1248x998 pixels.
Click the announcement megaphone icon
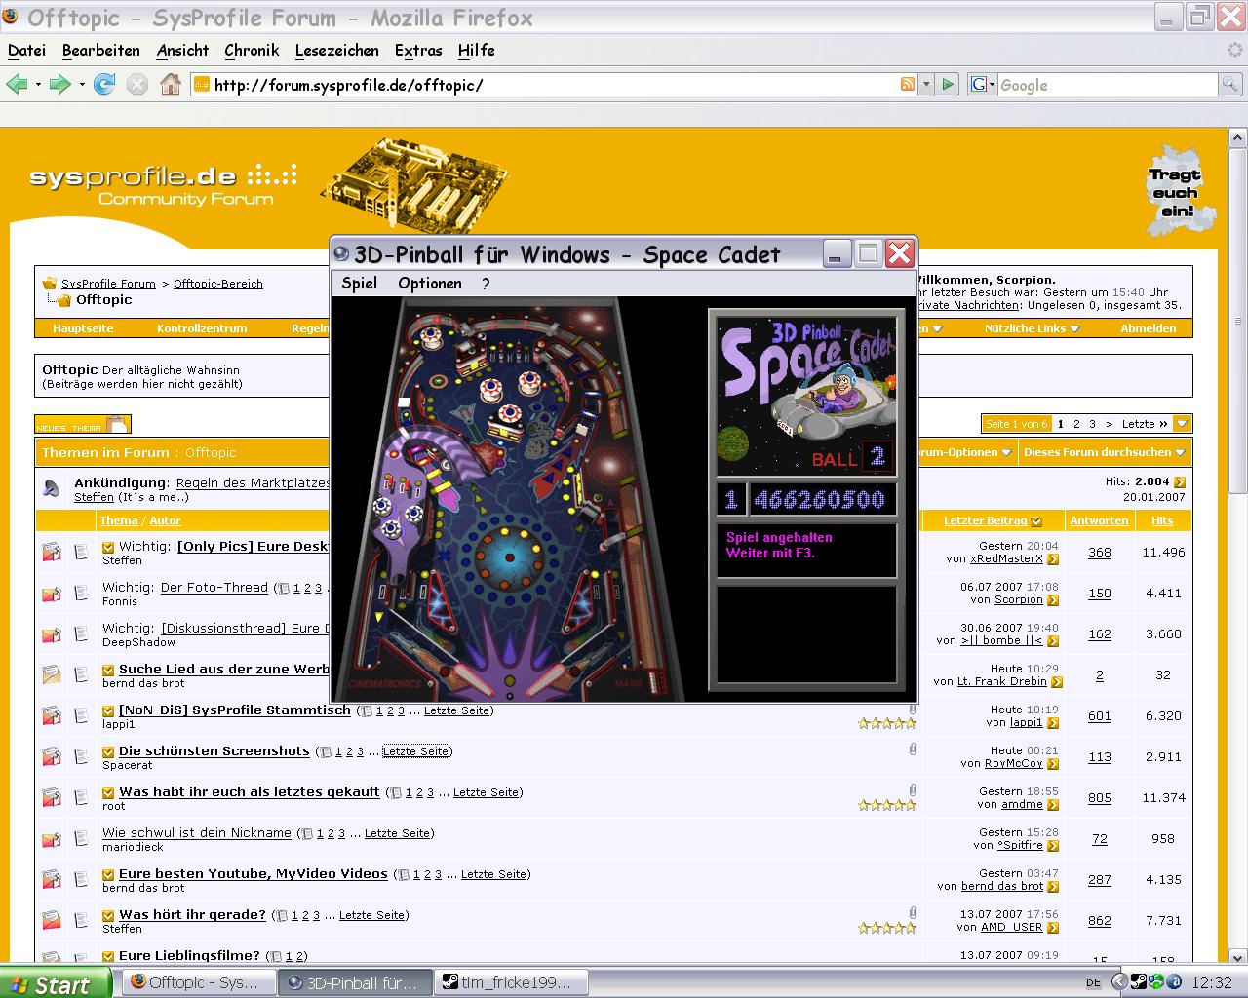pyautogui.click(x=51, y=489)
